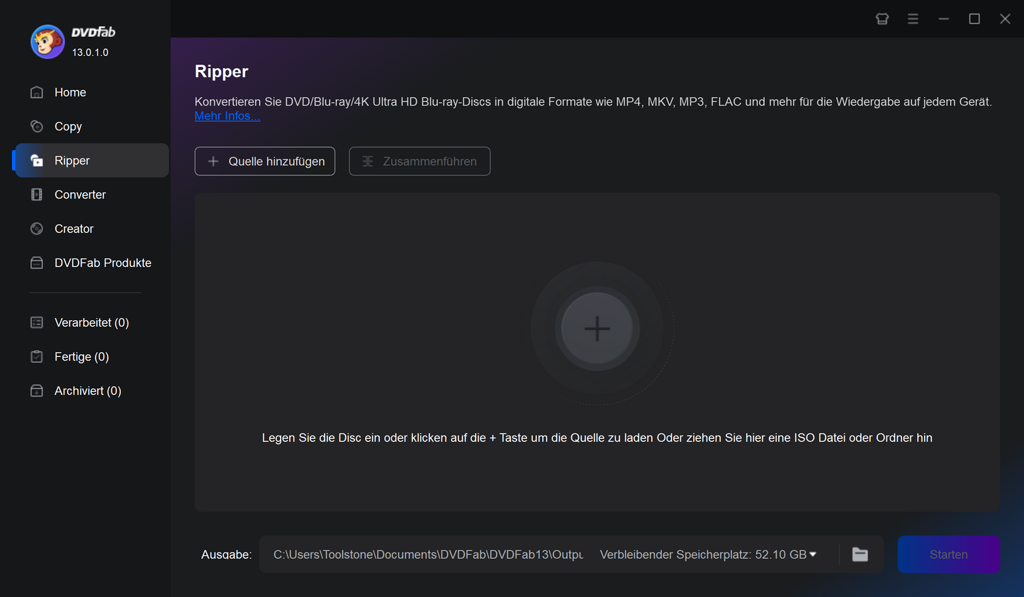This screenshot has height=597, width=1024.
Task: Browse output folder via folder icon
Action: coord(860,555)
